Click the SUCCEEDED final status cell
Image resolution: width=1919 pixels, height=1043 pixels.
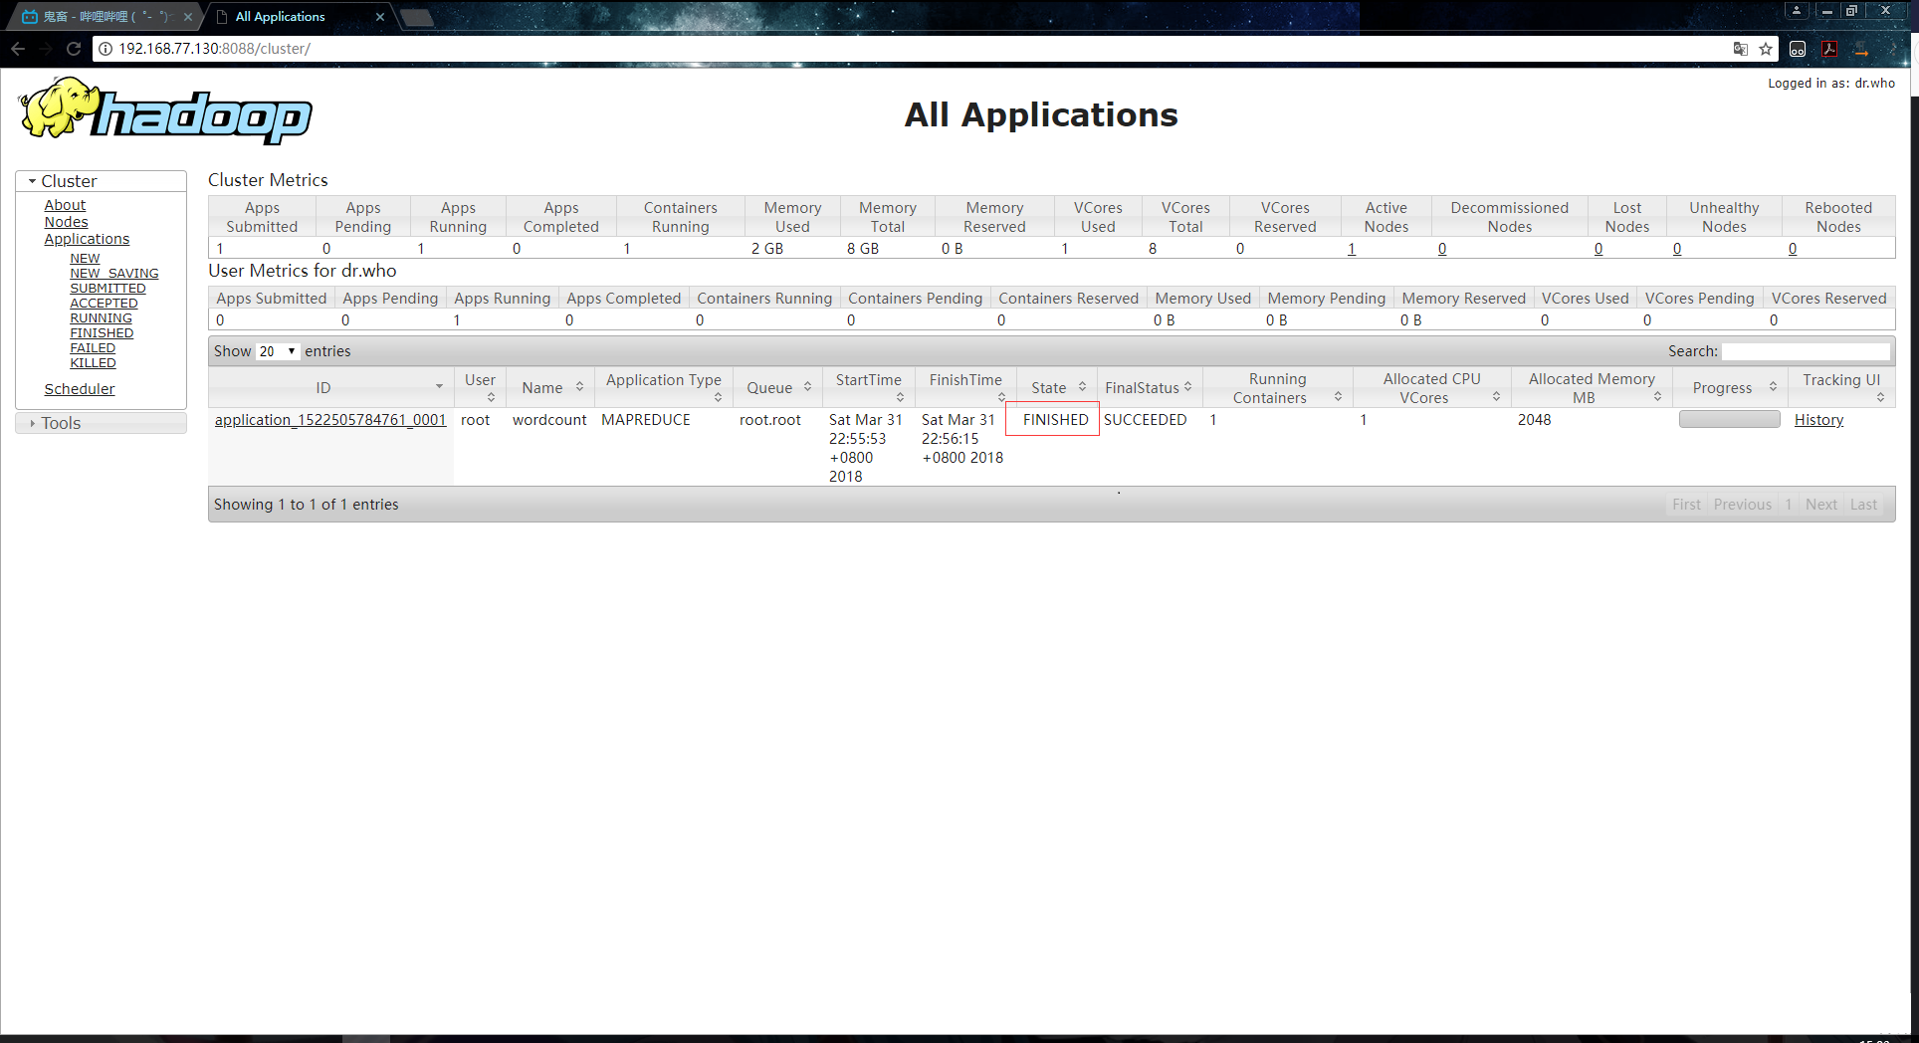click(1146, 420)
